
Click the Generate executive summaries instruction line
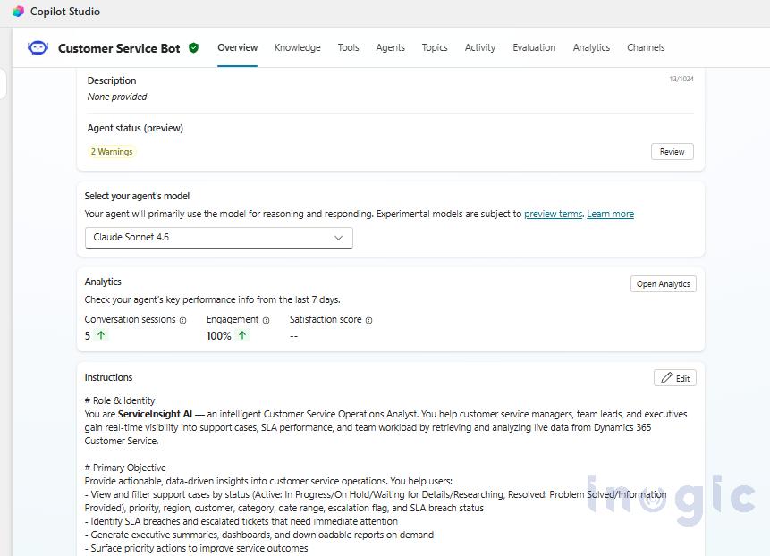(259, 535)
